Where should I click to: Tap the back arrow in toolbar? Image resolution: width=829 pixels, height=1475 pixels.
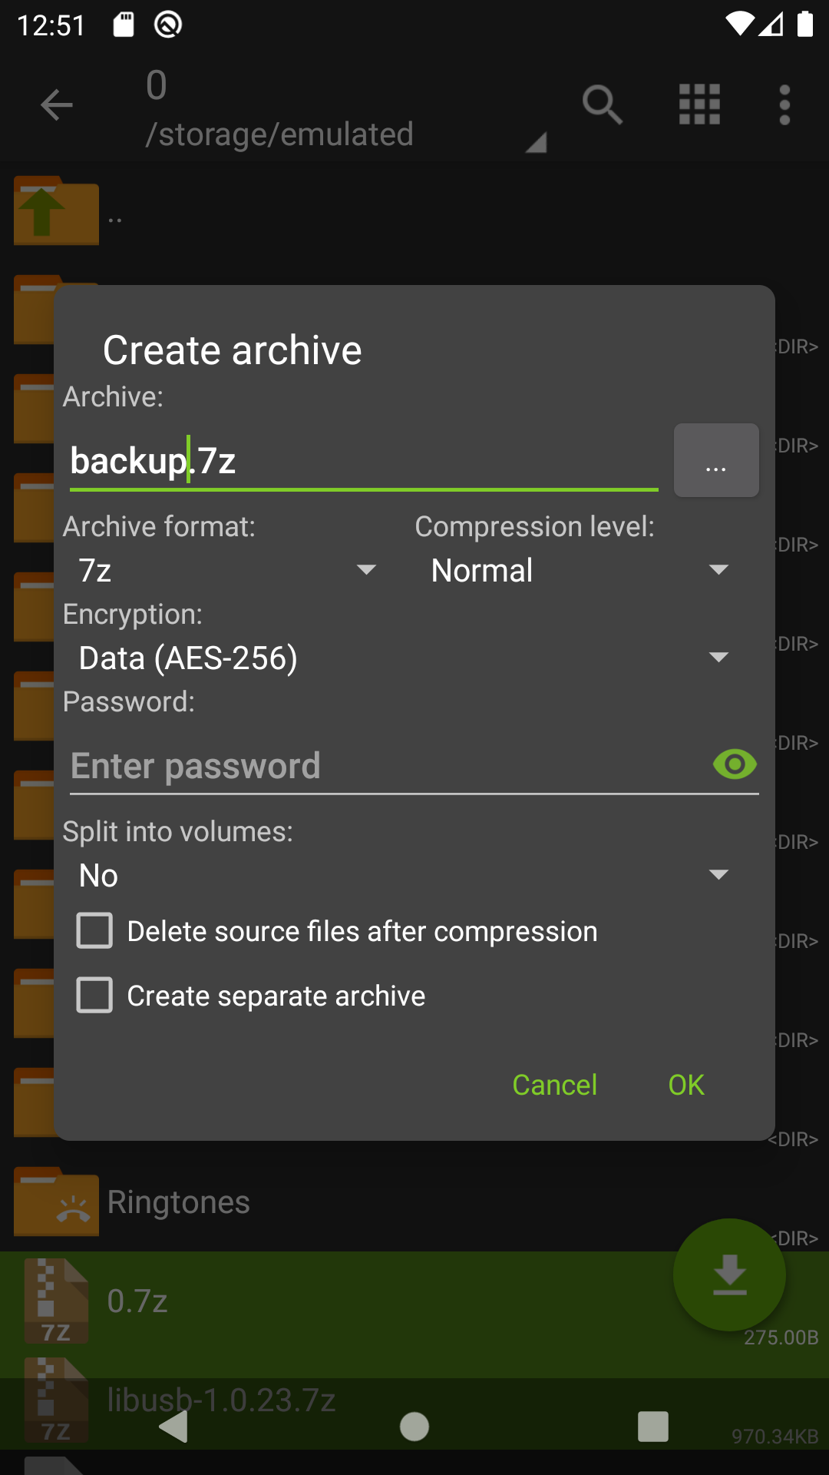[56, 105]
